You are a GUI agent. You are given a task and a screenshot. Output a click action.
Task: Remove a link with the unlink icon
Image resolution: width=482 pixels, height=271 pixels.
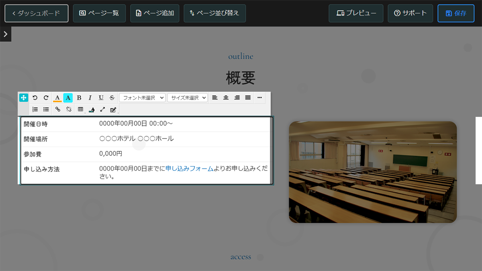pyautogui.click(x=69, y=109)
